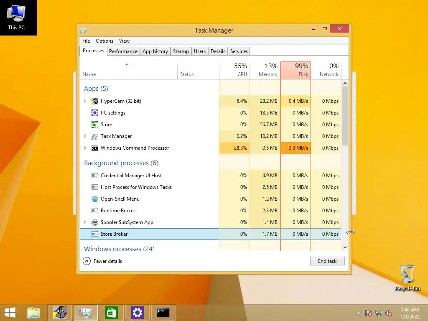Open File Explorer from the taskbar

click(x=34, y=312)
